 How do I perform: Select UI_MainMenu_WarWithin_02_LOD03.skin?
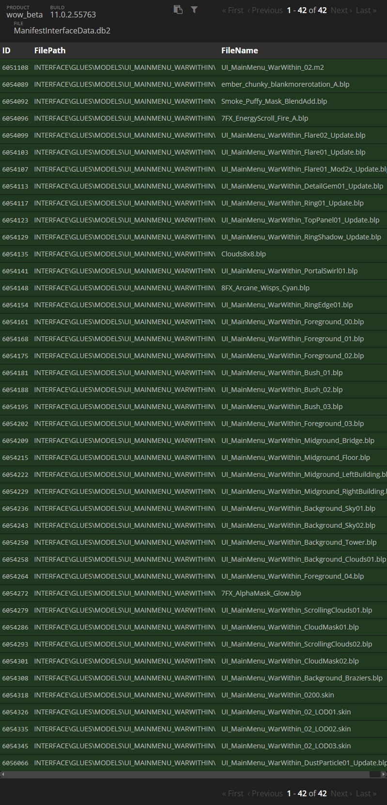click(x=286, y=746)
